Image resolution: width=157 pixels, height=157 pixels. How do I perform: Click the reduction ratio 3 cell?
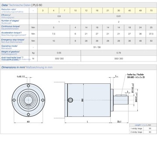(43, 10)
